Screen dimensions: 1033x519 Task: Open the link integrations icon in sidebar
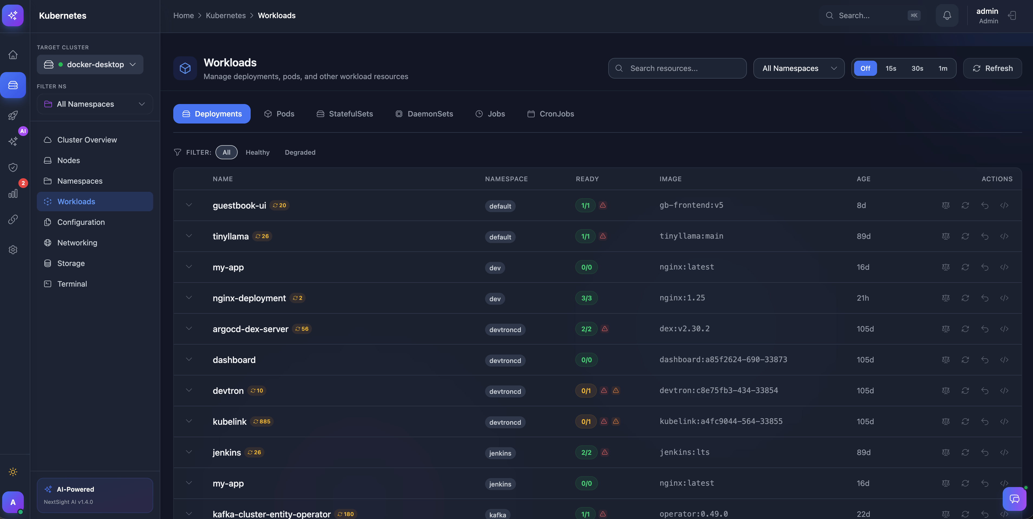13,219
